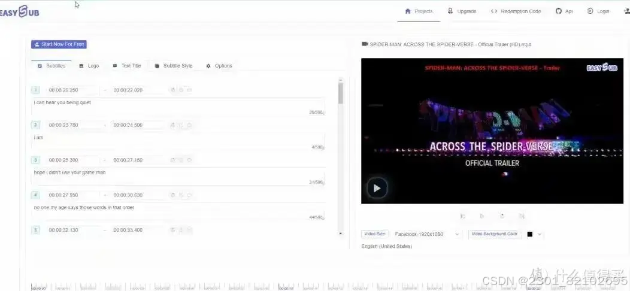Screen dimensions: 630x291
Task: Click the middle action icon in subtitle row 4
Action: pyautogui.click(x=181, y=195)
